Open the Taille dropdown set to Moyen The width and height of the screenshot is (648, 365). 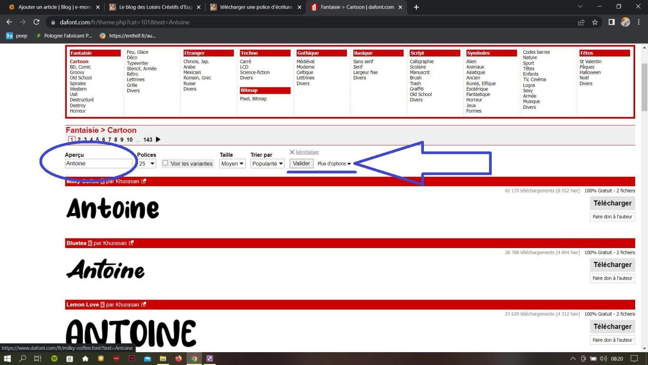click(x=232, y=163)
